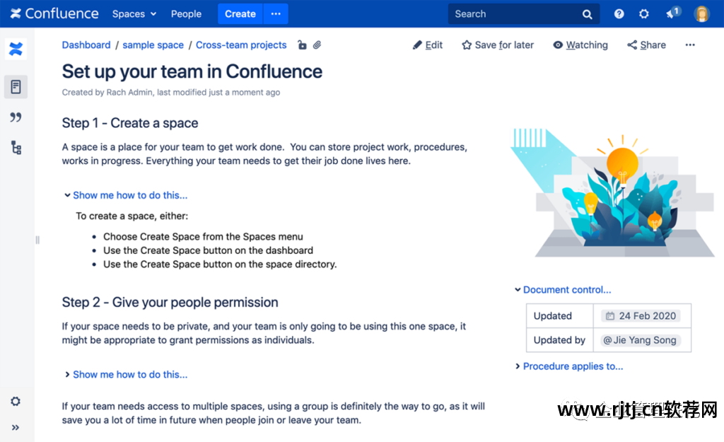Open the attachments paperclip icon
The width and height of the screenshot is (724, 442).
317,45
